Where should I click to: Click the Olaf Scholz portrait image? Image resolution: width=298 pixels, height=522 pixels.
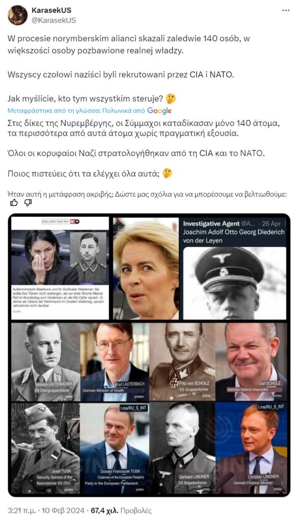coord(252,362)
